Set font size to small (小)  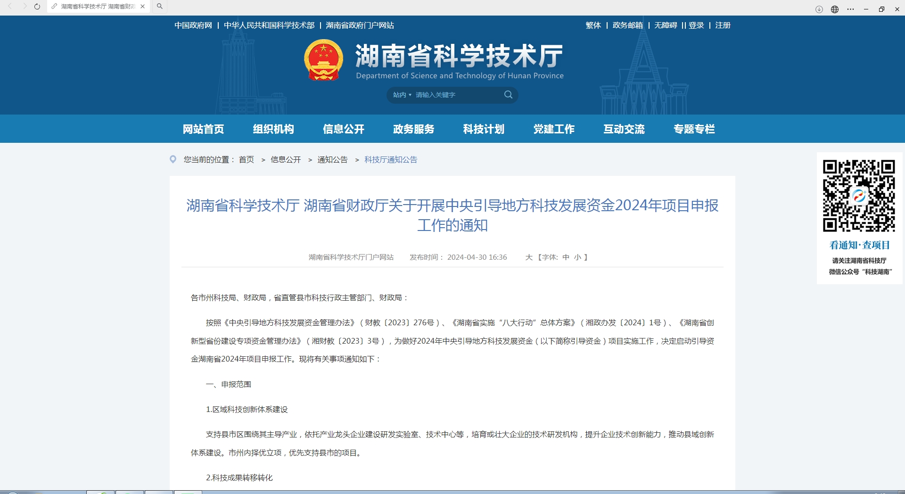[577, 257]
